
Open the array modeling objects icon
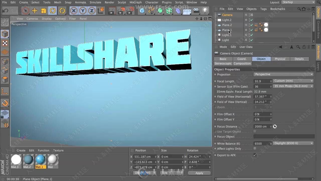pos(169,11)
